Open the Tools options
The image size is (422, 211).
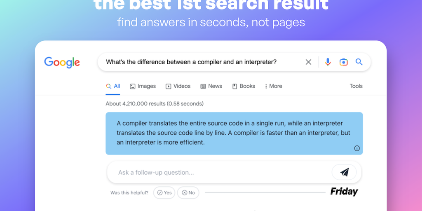356,86
